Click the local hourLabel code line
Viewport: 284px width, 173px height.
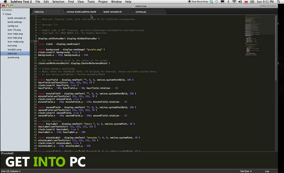tap(87, 124)
